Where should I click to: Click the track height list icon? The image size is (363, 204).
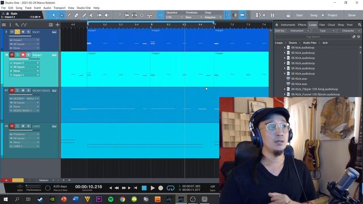(x=50, y=25)
